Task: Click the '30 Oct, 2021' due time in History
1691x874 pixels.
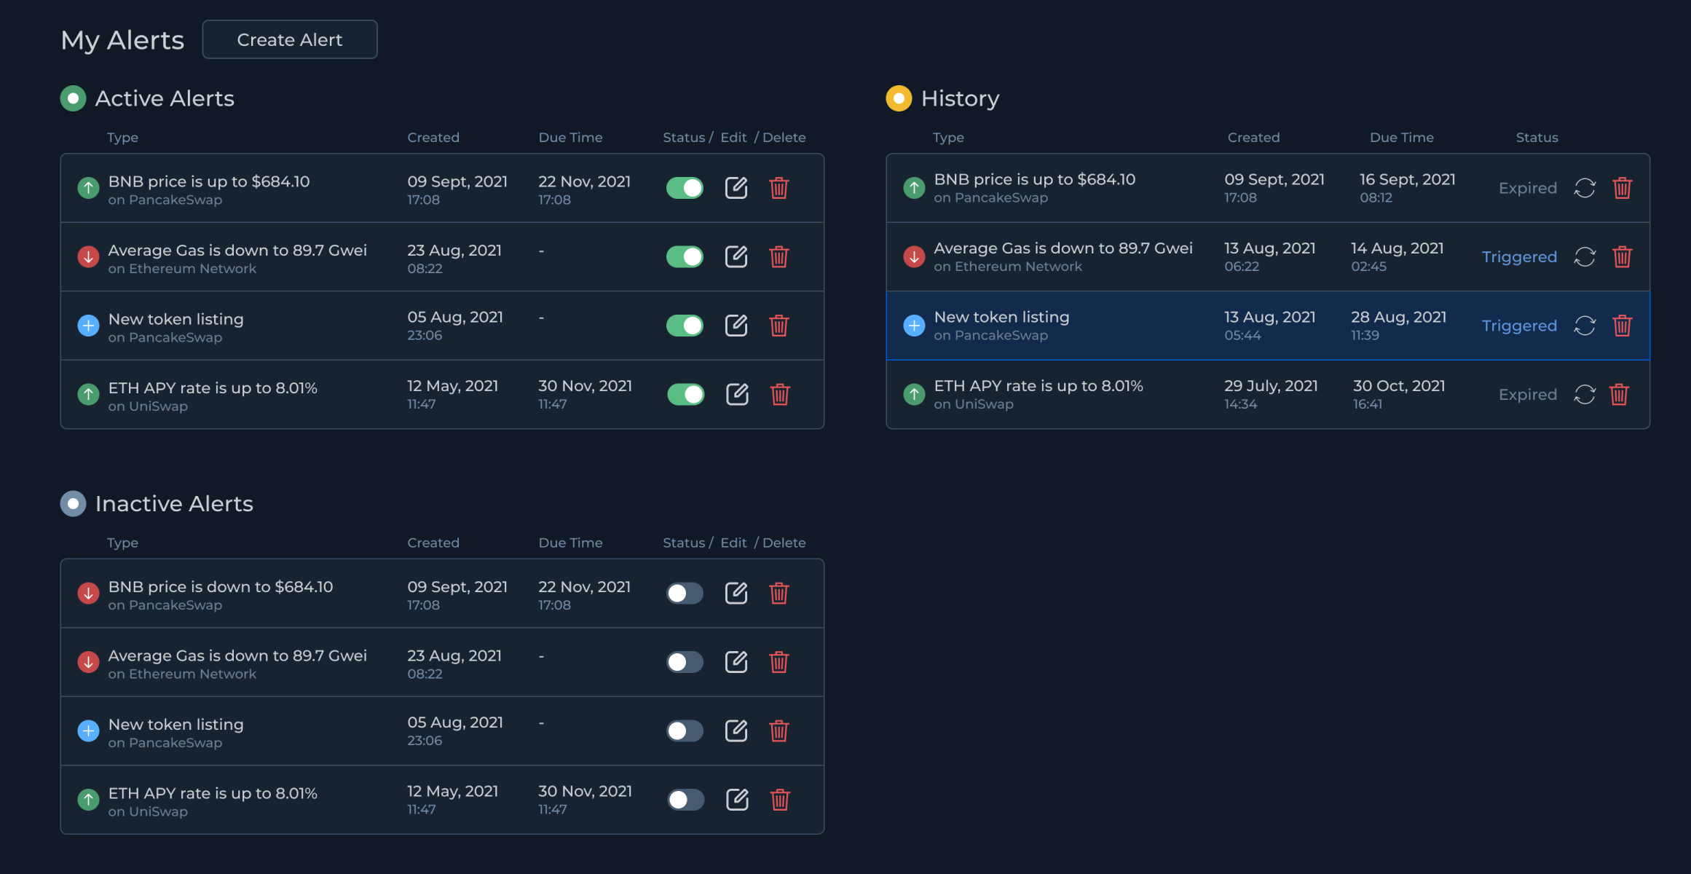Action: click(1399, 386)
